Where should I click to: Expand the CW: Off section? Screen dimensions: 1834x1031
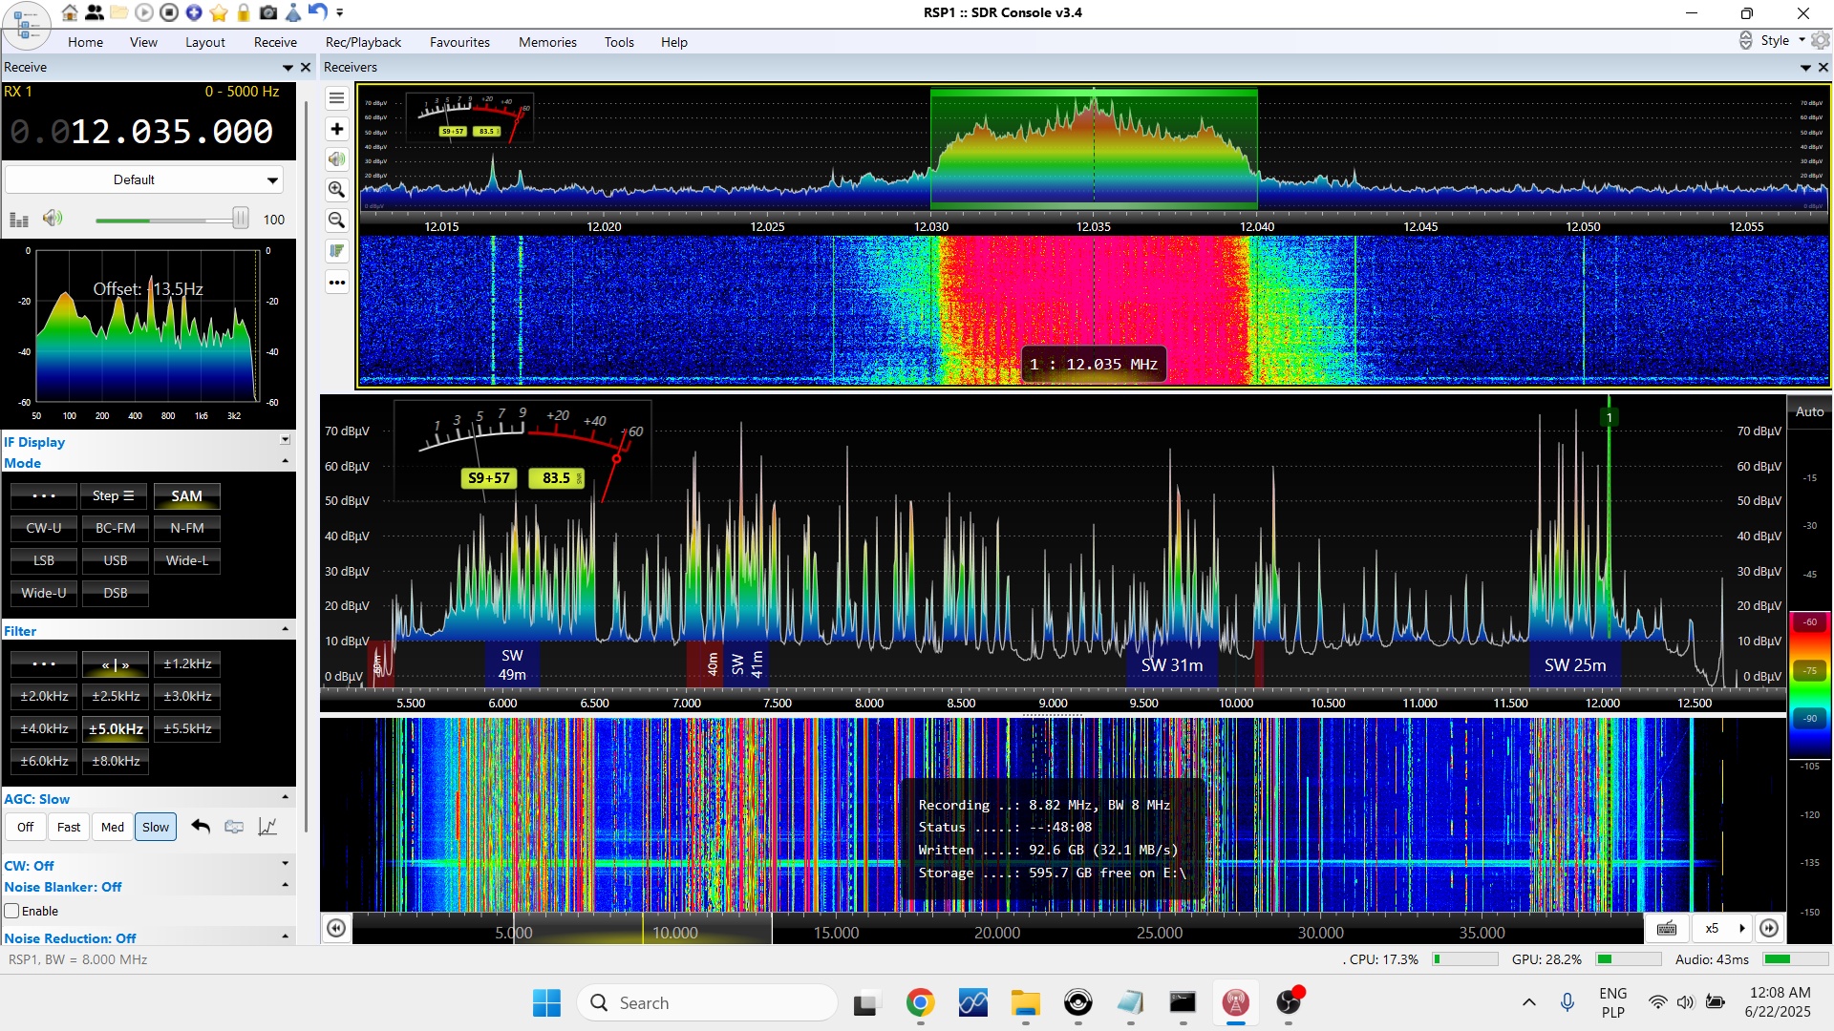coord(285,864)
